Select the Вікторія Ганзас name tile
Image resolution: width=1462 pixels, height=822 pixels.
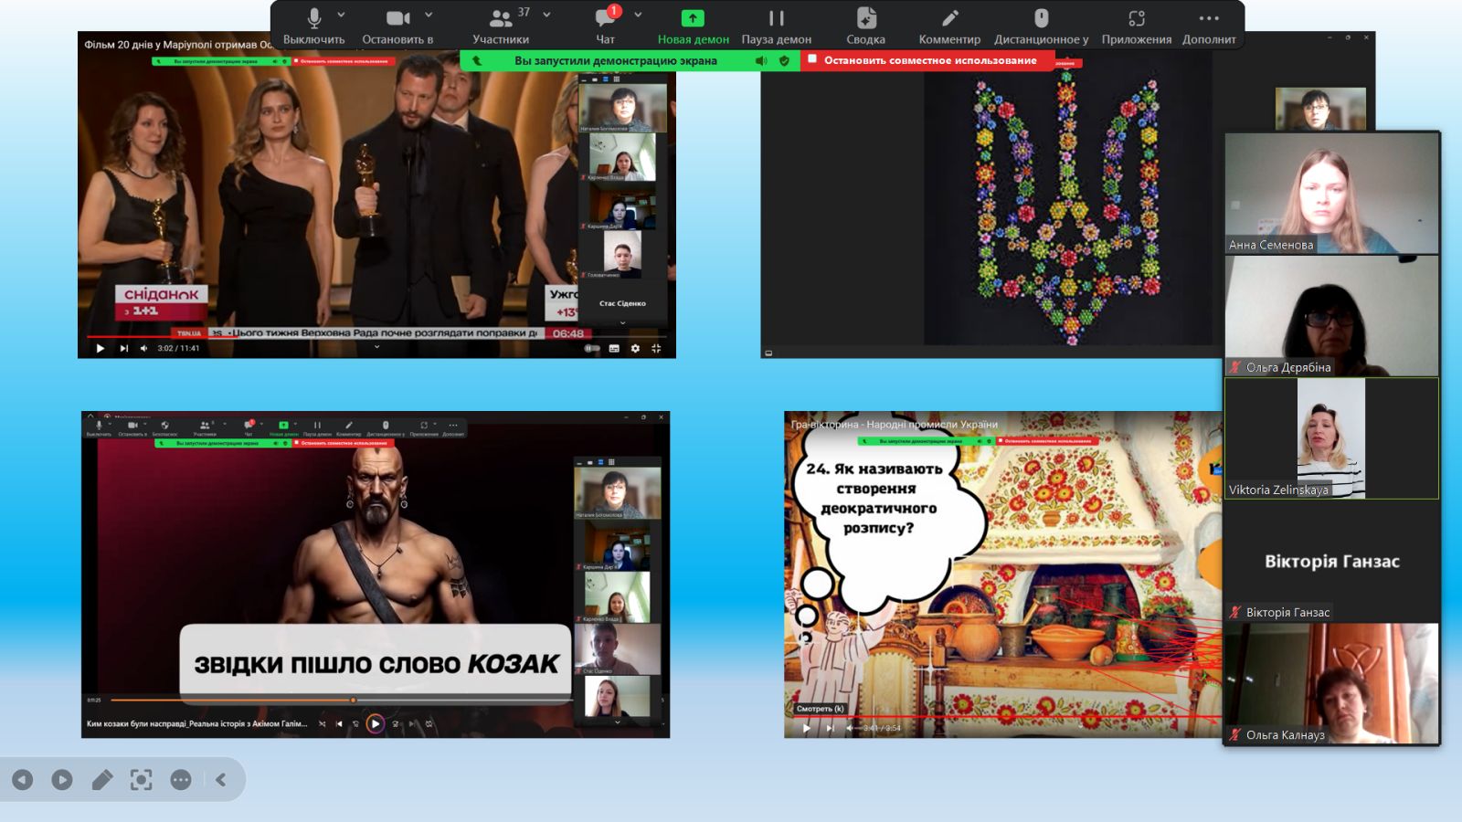coord(1331,561)
